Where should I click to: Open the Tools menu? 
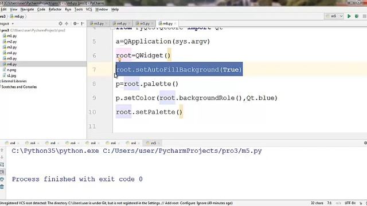click(x=79, y=9)
